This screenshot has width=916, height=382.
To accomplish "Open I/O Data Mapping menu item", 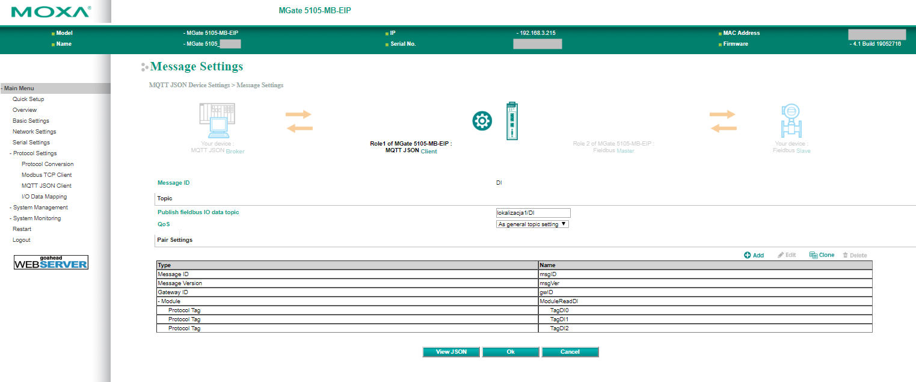I will point(44,197).
